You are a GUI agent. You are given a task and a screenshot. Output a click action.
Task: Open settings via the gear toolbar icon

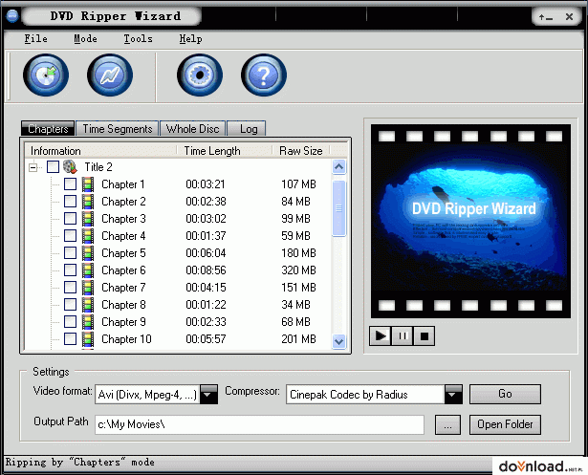point(200,75)
